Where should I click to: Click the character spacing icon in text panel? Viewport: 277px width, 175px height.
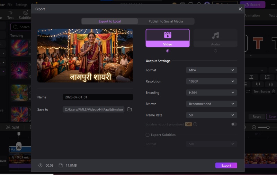[251, 77]
